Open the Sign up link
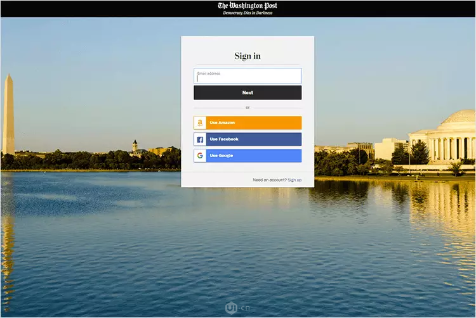Viewport: 476px width, 318px height. pos(294,180)
